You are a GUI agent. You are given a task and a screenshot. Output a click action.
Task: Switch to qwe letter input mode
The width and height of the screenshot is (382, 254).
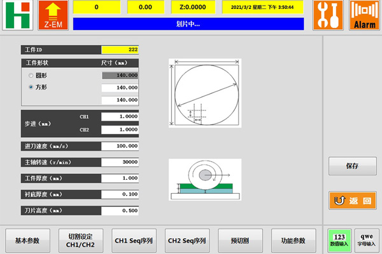click(366, 239)
